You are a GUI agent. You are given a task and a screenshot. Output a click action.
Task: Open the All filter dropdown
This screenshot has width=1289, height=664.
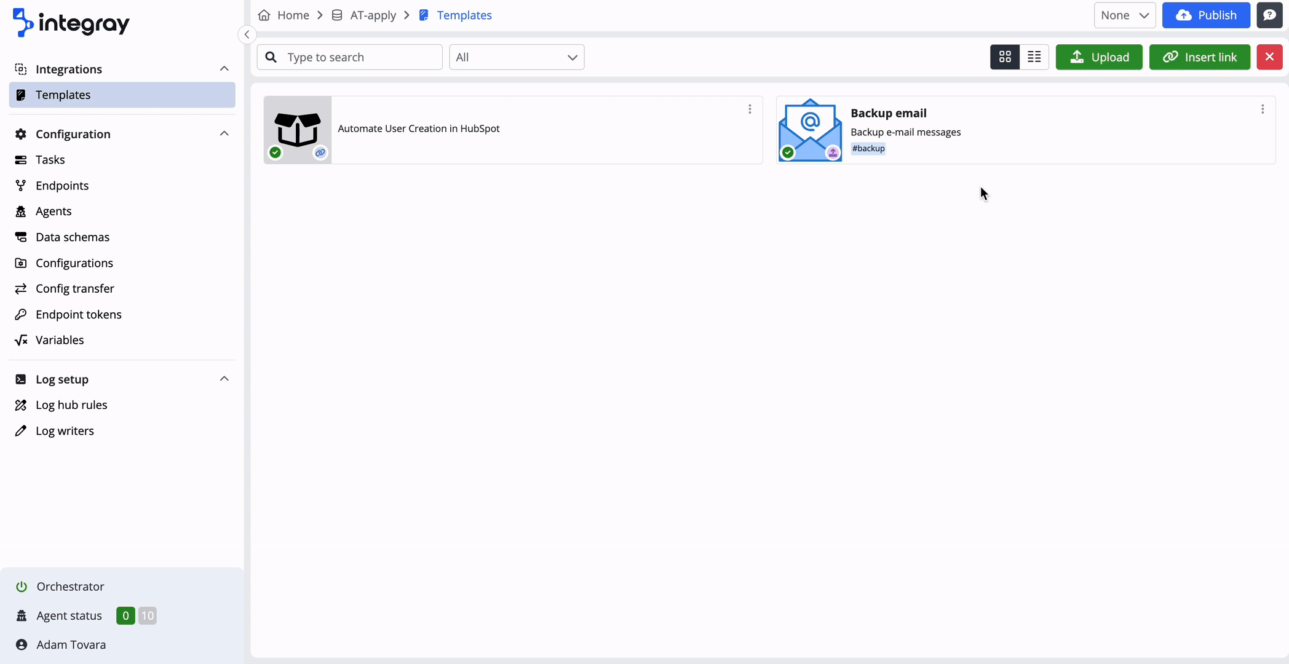point(517,57)
